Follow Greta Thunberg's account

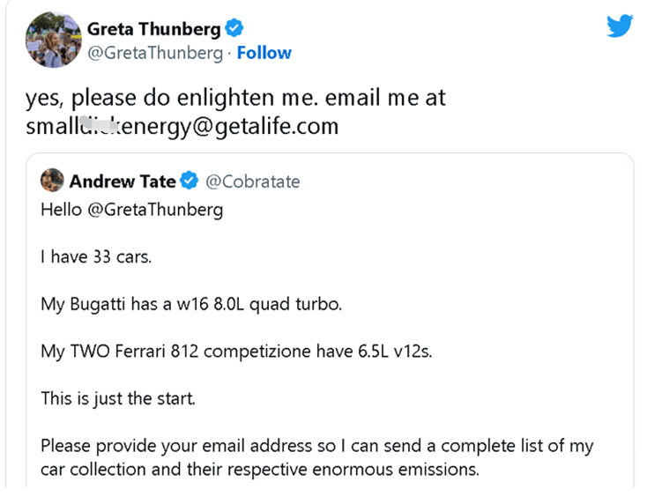[264, 53]
